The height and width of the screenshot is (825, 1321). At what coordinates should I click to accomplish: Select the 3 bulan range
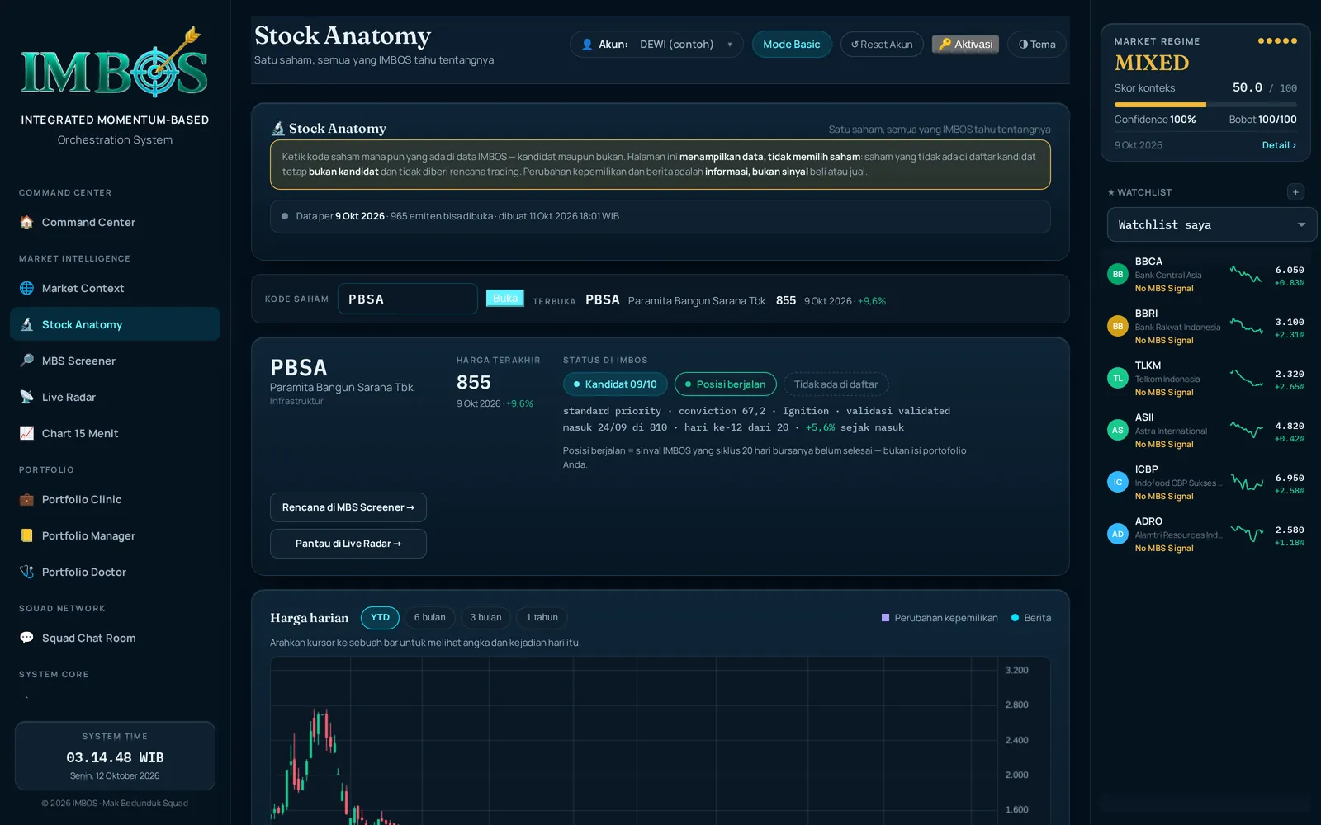(x=485, y=617)
